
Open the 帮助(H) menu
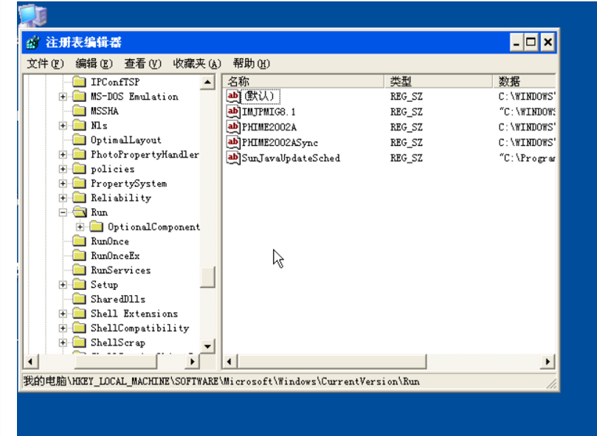coord(252,63)
